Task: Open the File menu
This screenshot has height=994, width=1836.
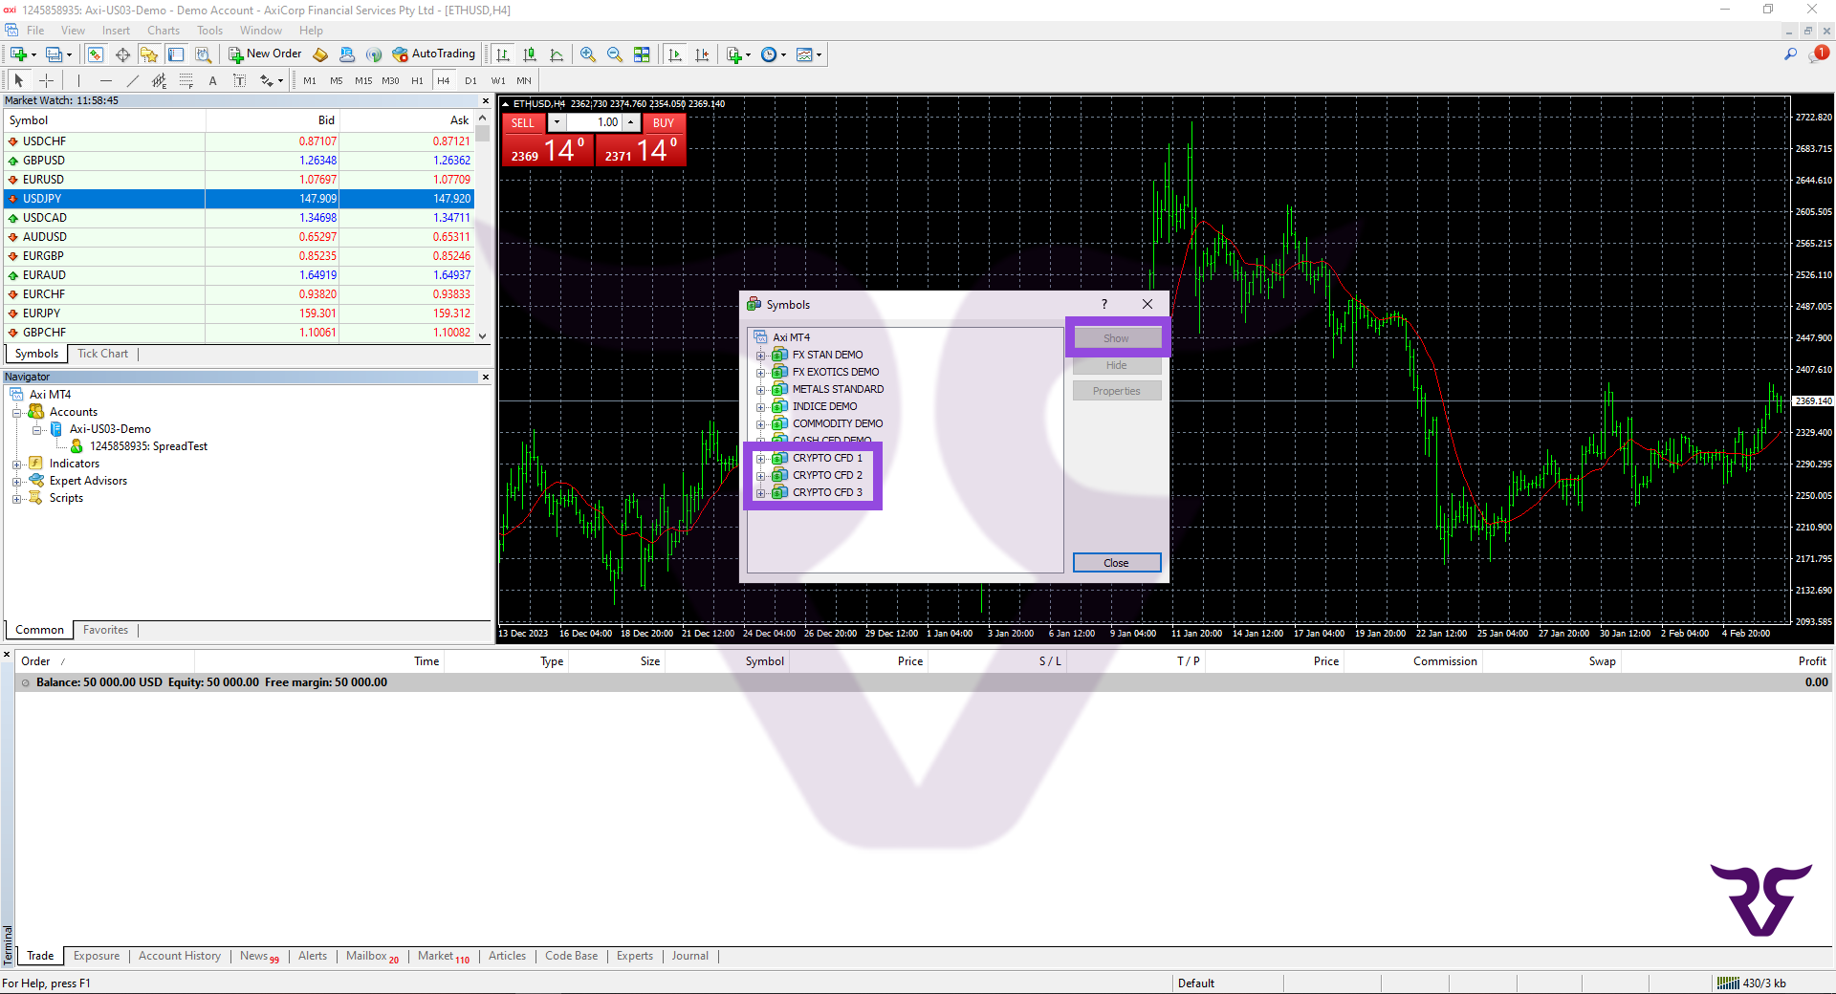Action: coord(35,31)
